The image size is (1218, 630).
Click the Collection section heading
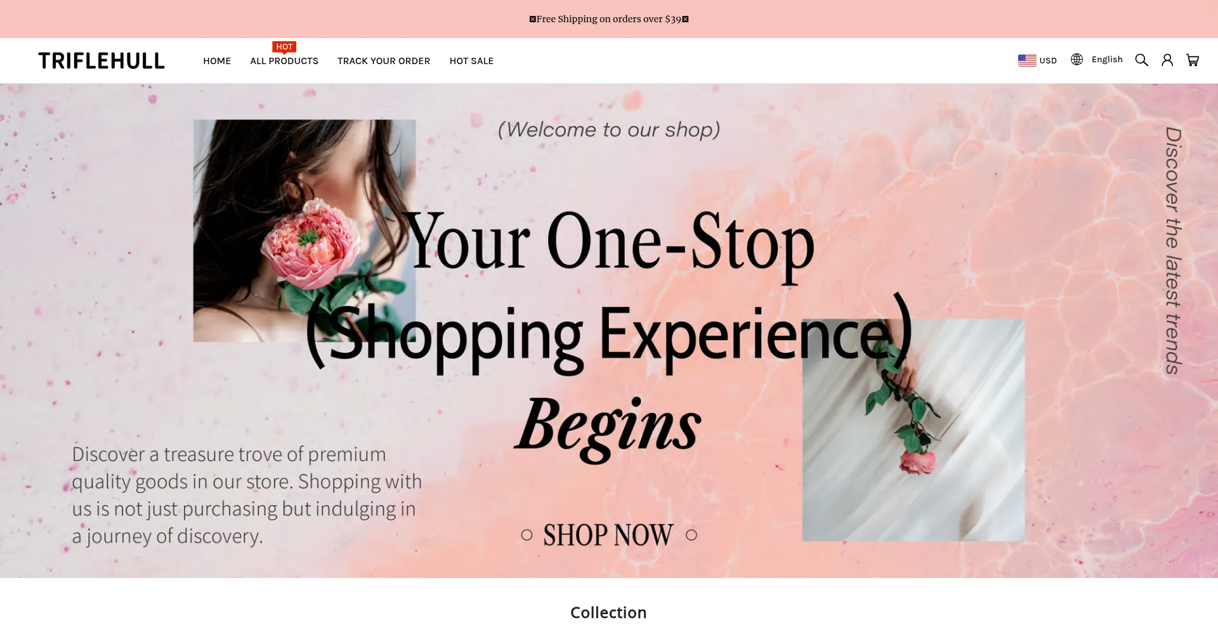point(608,612)
